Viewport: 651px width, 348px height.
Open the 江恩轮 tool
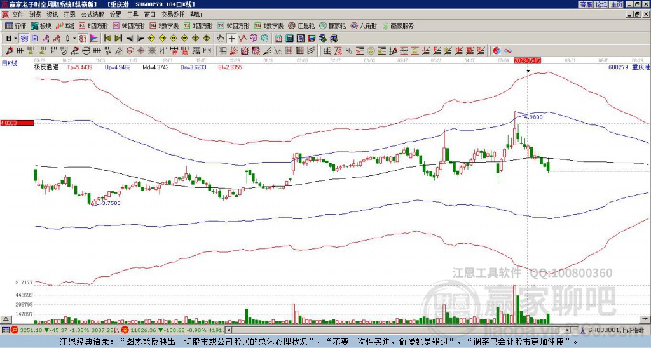(301, 25)
